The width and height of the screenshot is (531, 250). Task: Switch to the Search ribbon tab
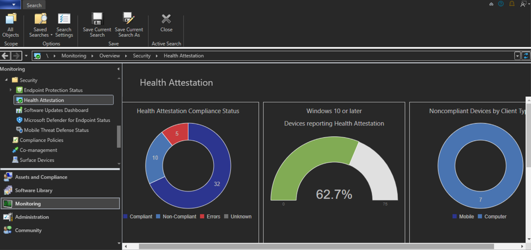(34, 5)
